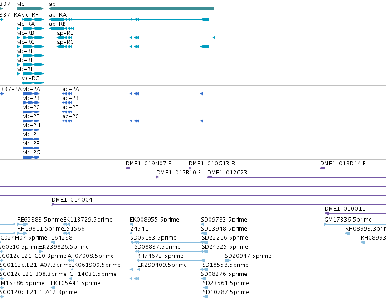This screenshot has width=386, height=299.
Task: Select EST RE63383.5prime
Action: [x=40, y=220]
